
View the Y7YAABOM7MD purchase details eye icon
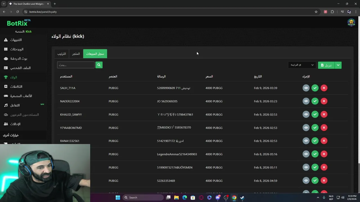pyautogui.click(x=306, y=127)
